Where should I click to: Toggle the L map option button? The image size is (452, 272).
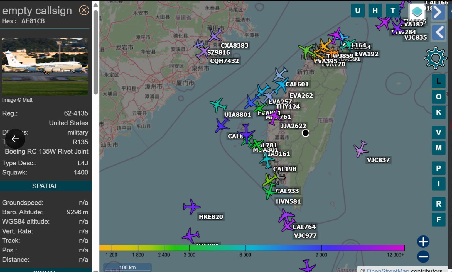[438, 81]
